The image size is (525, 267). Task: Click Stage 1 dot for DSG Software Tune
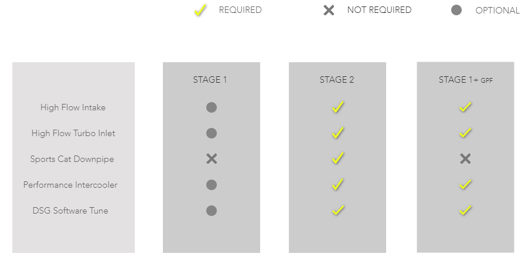click(212, 210)
